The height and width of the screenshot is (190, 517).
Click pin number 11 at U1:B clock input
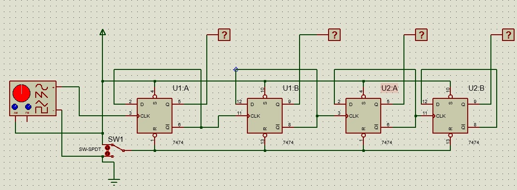pyautogui.click(x=240, y=113)
